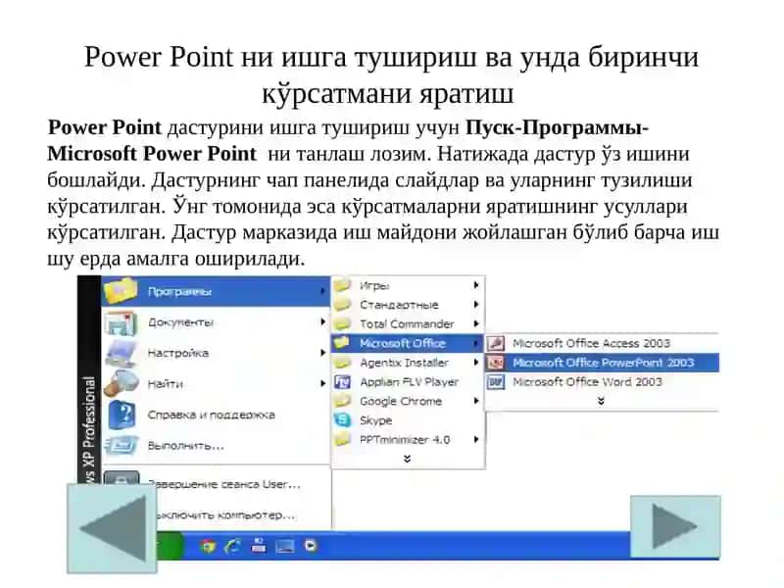Click the Справка и поддержка help icon
The image size is (784, 588).
pos(121,415)
